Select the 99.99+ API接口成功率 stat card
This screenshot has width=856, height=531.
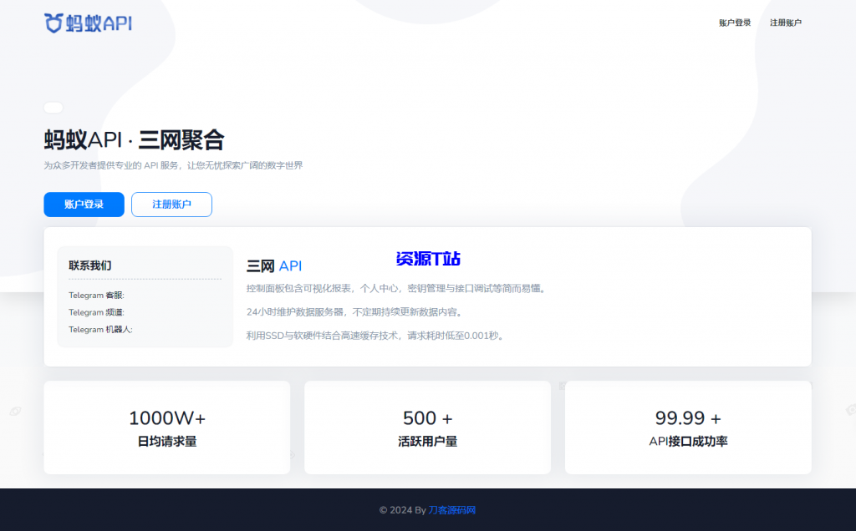click(687, 427)
